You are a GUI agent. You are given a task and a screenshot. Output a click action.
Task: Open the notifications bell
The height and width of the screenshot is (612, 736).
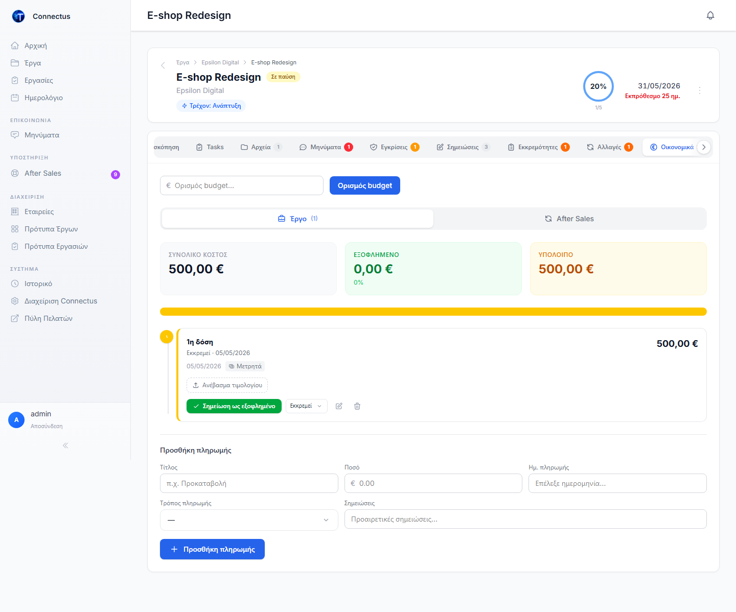710,15
